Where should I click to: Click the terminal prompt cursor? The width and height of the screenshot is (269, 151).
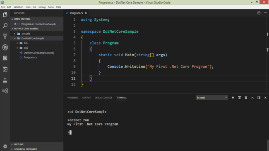pyautogui.click(x=70, y=132)
